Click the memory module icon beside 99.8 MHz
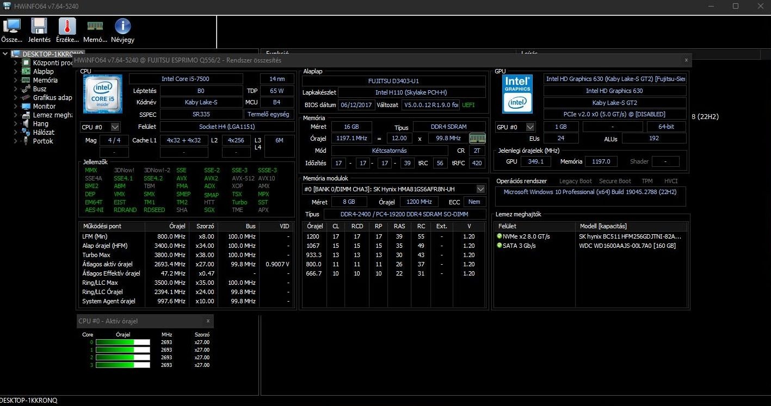Viewport: 771px width, 406px height. [477, 138]
